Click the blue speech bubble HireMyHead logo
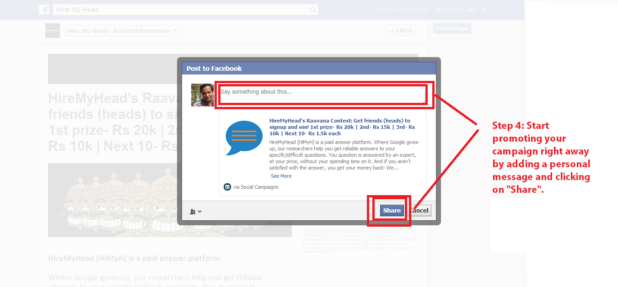The image size is (618, 287). pyautogui.click(x=244, y=138)
